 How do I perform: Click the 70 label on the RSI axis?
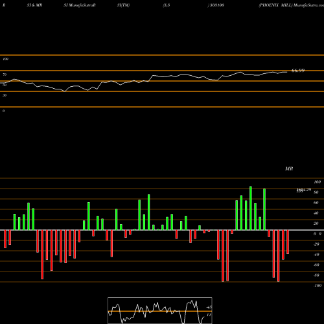point(5,75)
